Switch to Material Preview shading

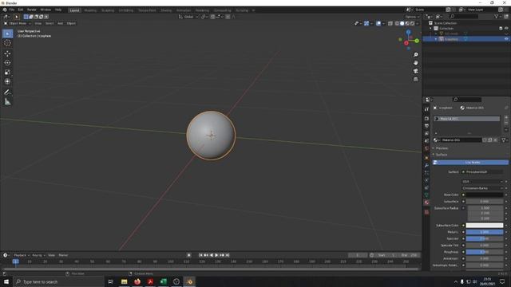point(407,23)
